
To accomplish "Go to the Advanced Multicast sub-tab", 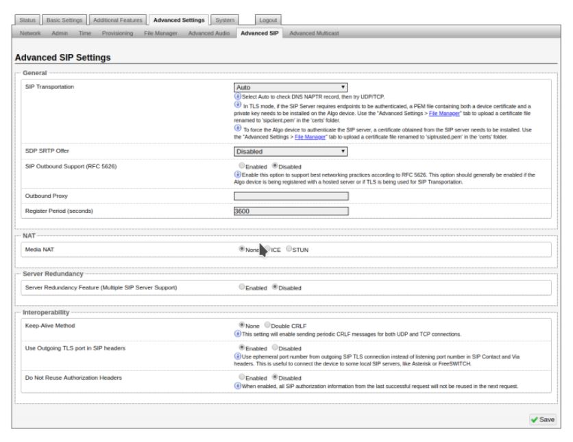I will tap(314, 33).
